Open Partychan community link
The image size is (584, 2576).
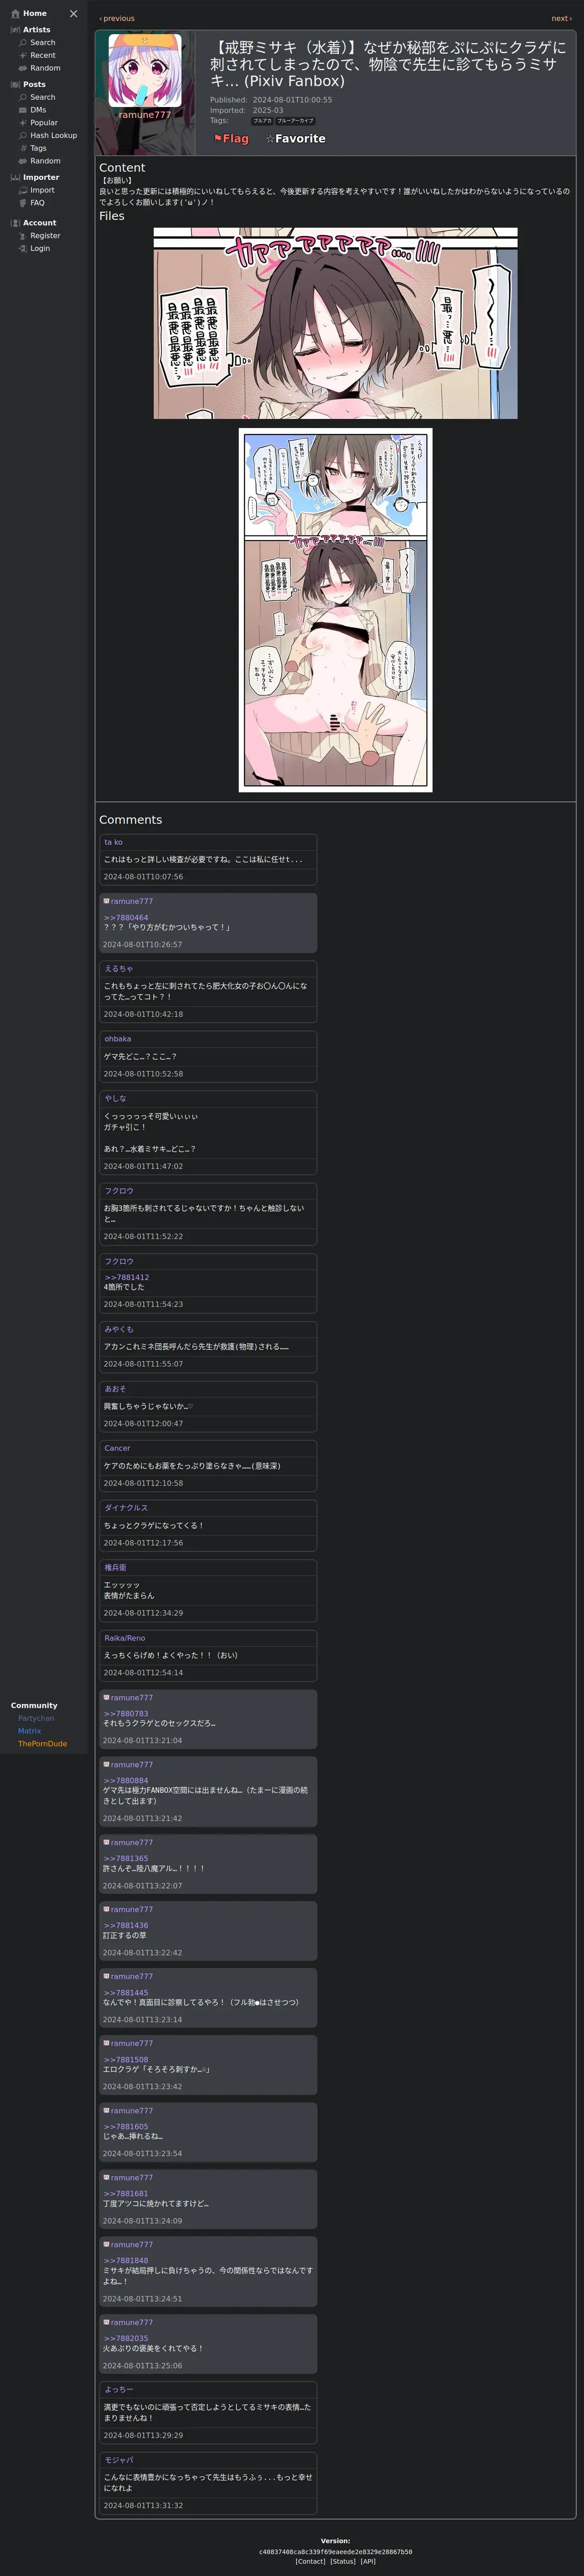click(x=36, y=1718)
